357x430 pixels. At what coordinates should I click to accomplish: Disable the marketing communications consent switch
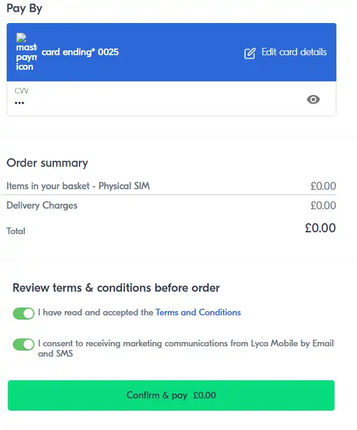(x=24, y=344)
